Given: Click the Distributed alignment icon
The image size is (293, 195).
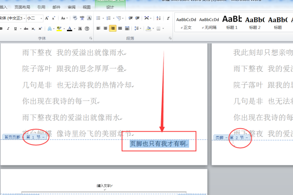Looking at the screenshot, I should [x=127, y=28].
